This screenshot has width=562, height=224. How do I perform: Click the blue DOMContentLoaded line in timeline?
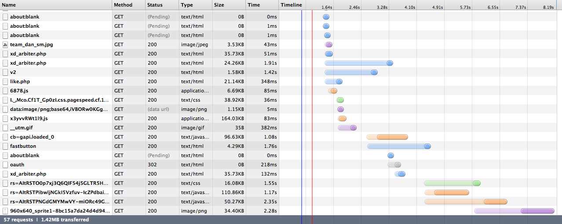302,110
